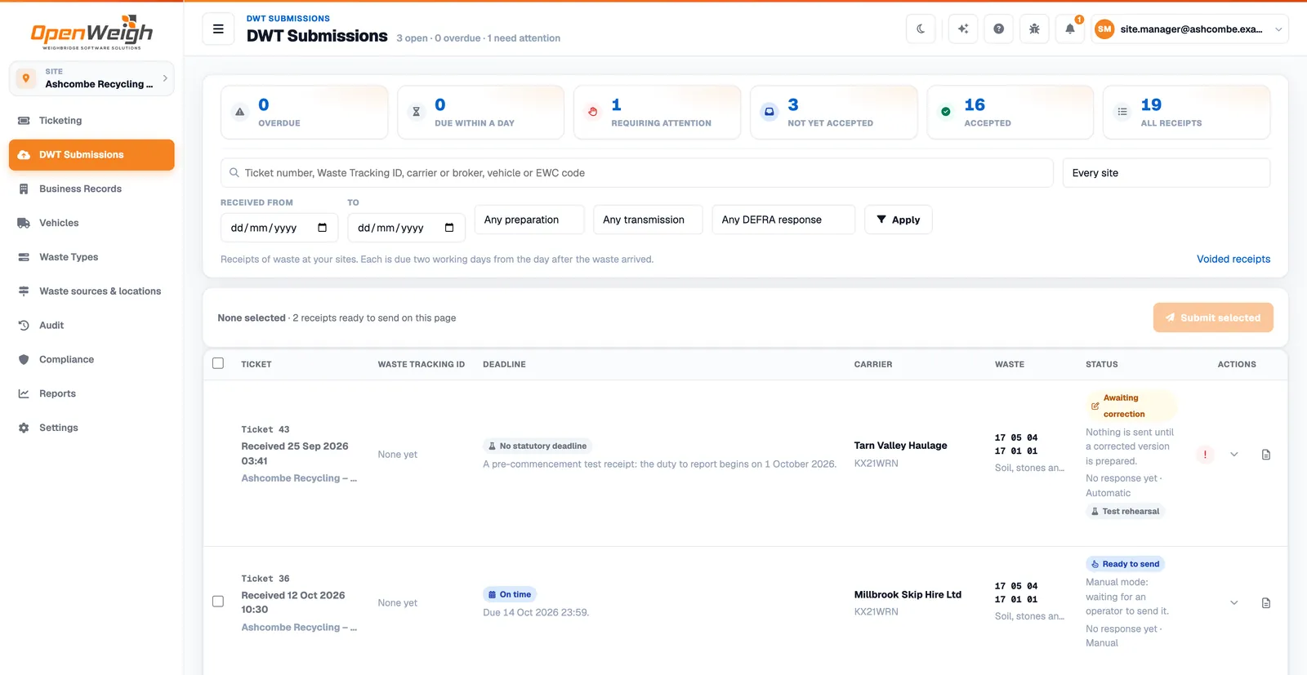
Task: Click the All Receipts list icon
Action: [x=1122, y=112]
